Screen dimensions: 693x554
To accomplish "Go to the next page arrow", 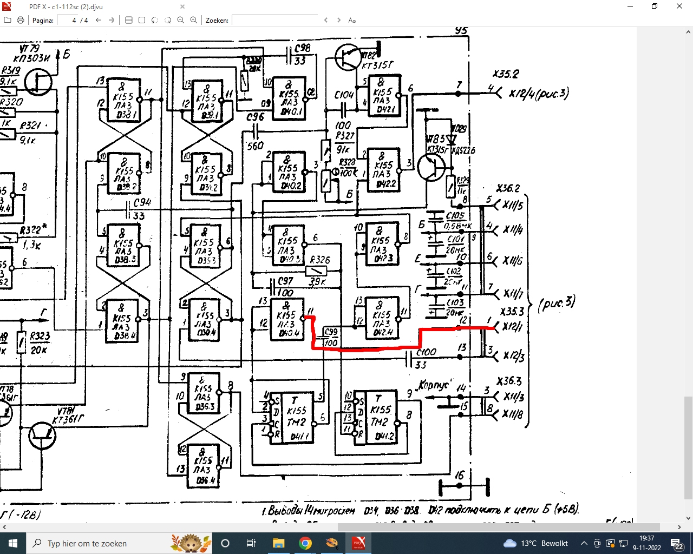I will (112, 20).
